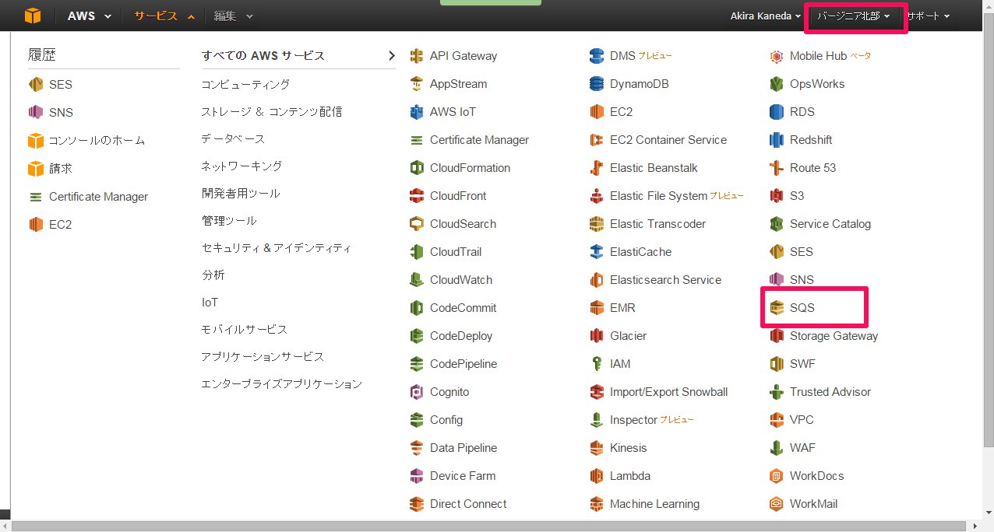Image resolution: width=994 pixels, height=532 pixels.
Task: Open the サポート dropdown menu
Action: (928, 16)
